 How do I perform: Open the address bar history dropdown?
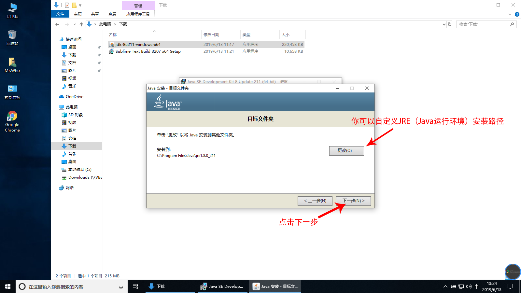point(444,24)
